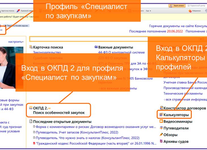Open Путеводители
Screen dimensions: 207x150
pos(176,128)
